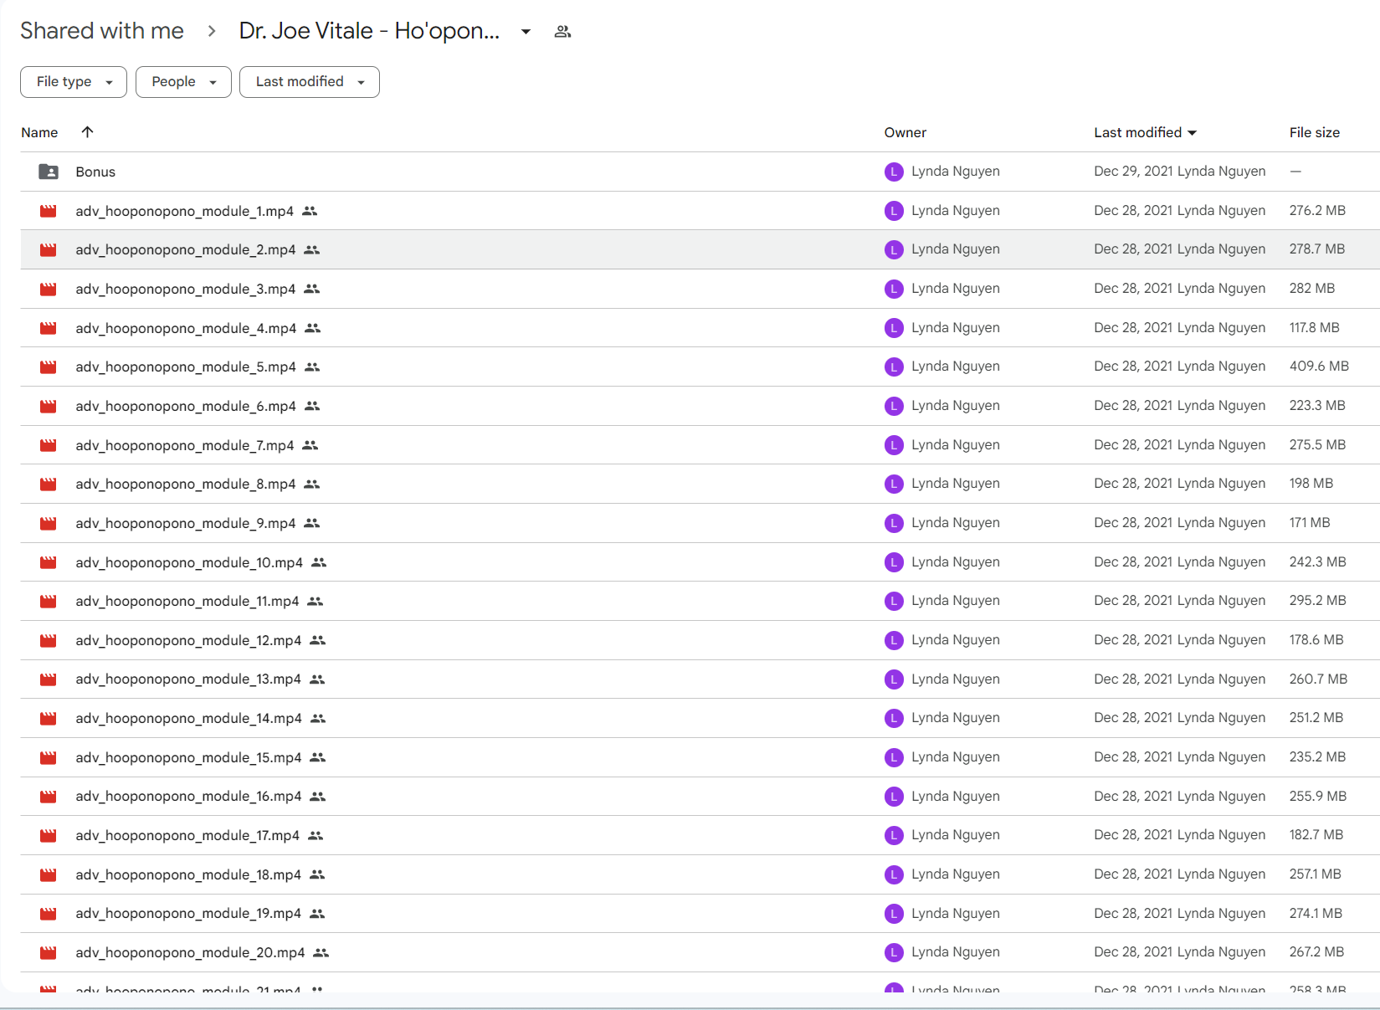
Task: Click video icon for module_10.mp4
Action: (x=49, y=562)
